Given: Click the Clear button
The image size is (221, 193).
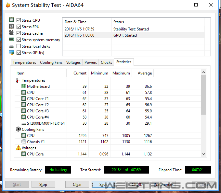Looking at the screenshot, I should coord(77,185).
